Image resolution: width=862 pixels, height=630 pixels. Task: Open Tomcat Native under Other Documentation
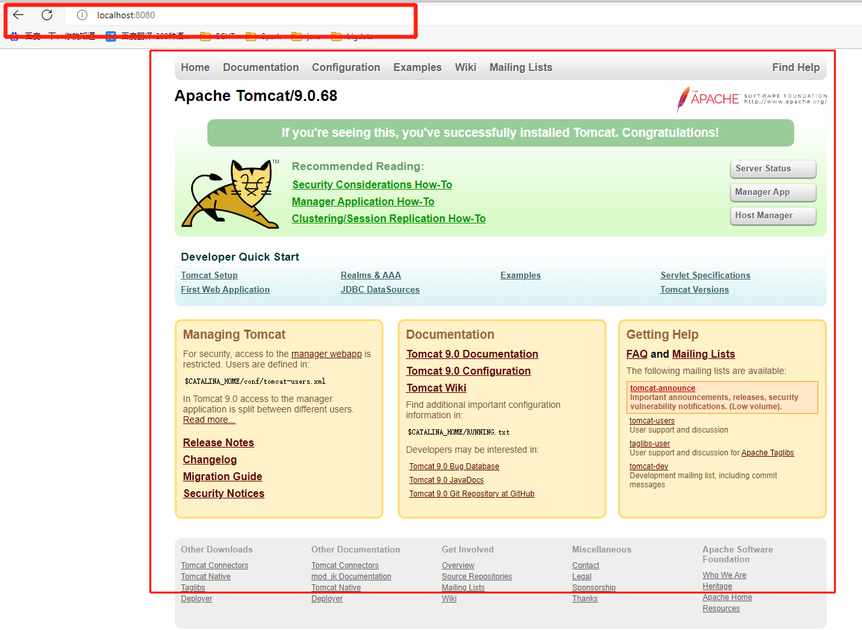coord(336,588)
